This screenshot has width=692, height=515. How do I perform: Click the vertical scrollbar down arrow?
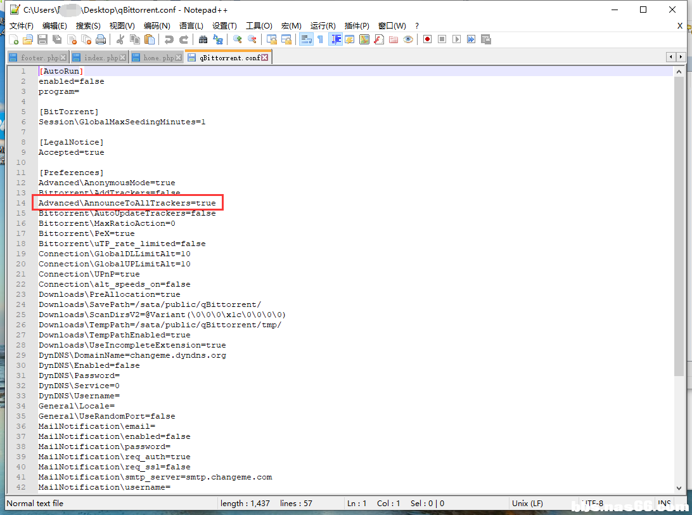pos(679,488)
